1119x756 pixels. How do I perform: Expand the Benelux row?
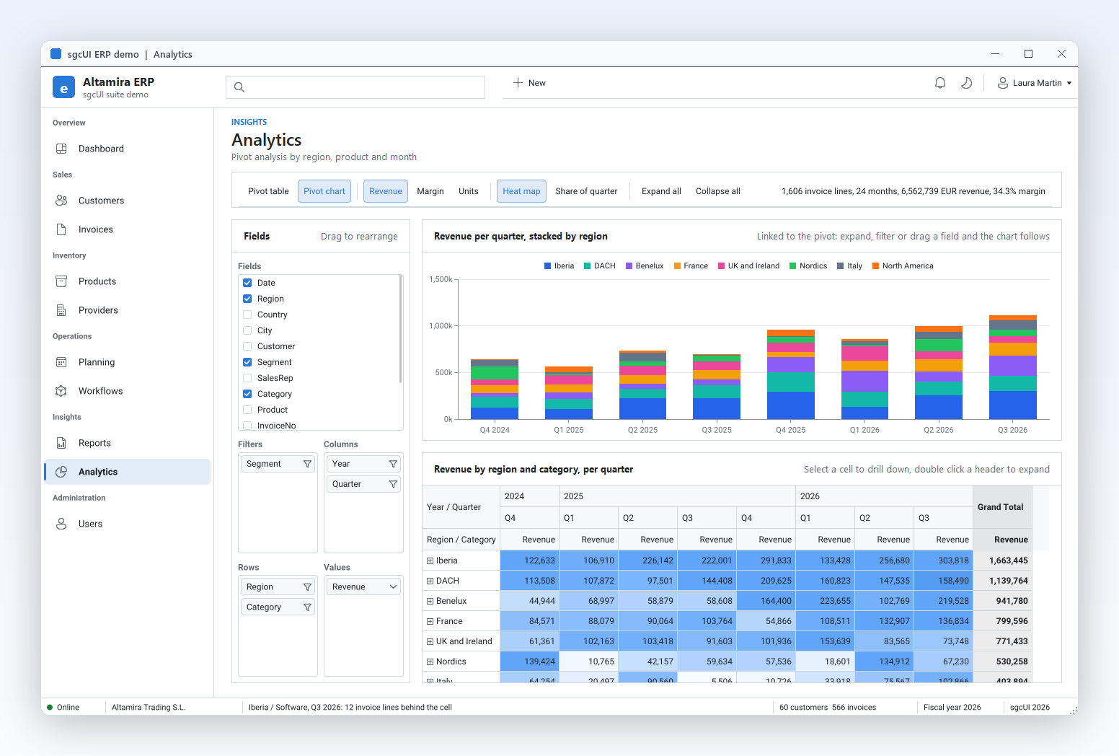click(x=430, y=601)
